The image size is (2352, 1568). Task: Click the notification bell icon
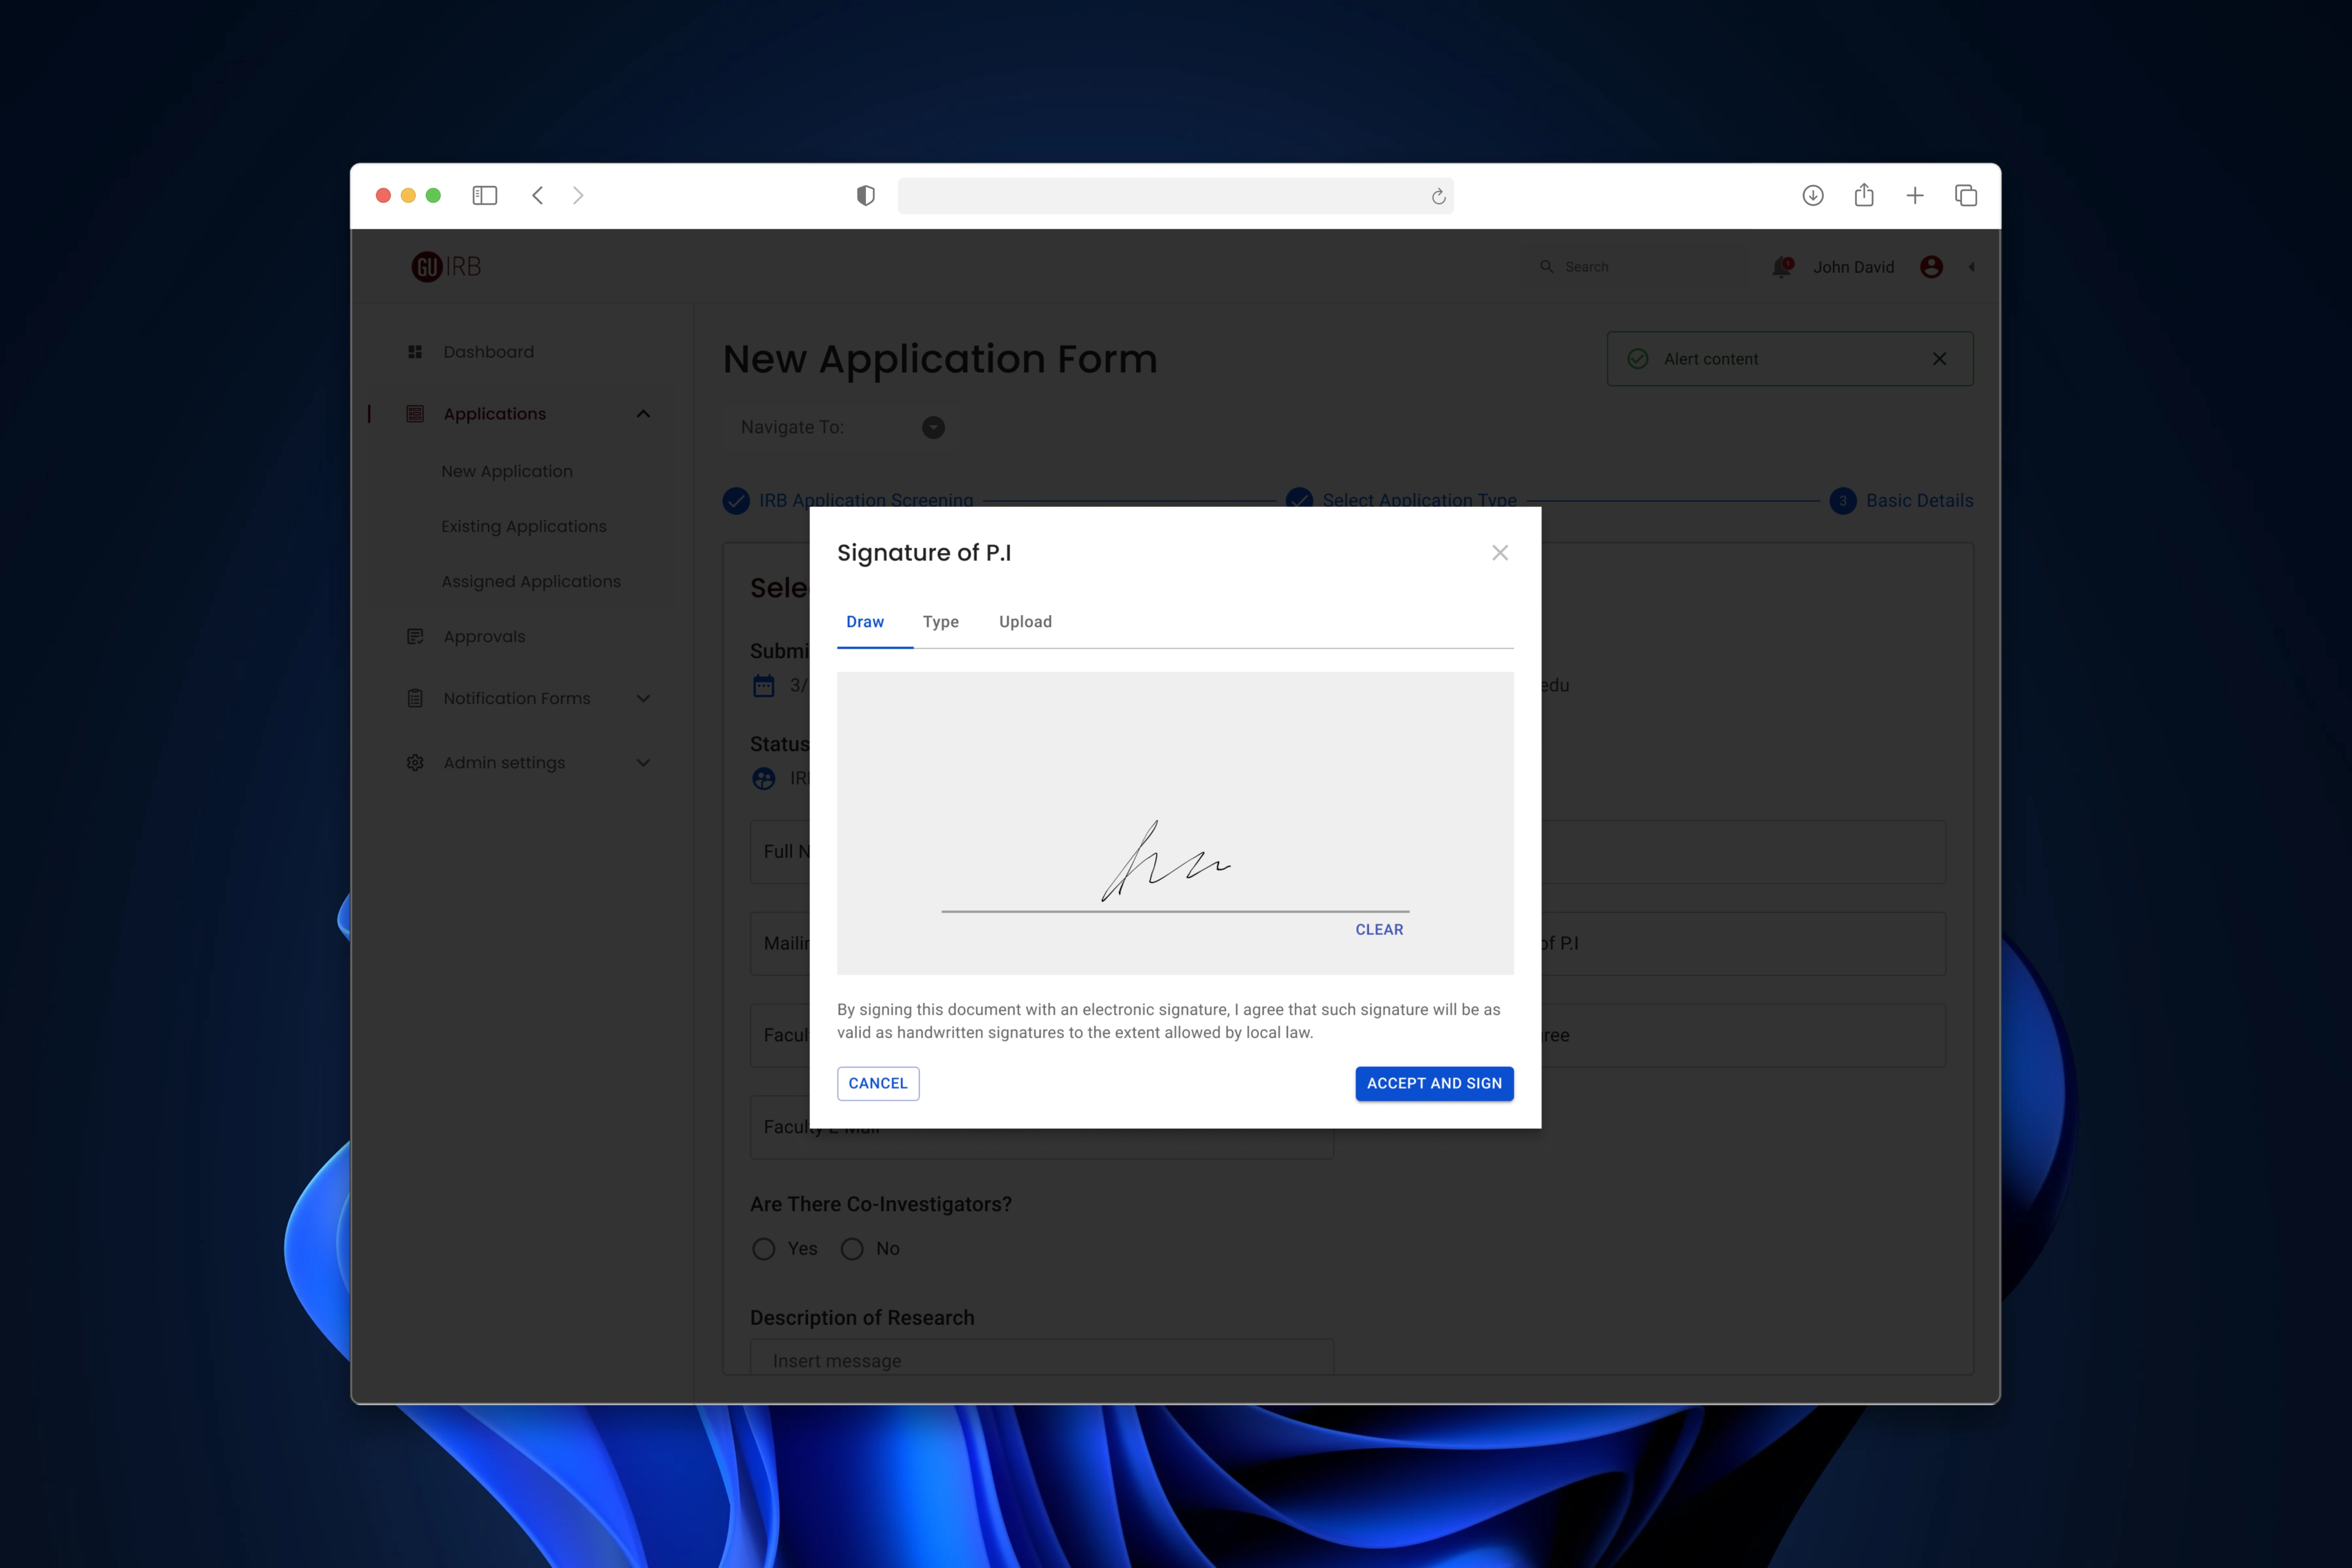[1781, 267]
